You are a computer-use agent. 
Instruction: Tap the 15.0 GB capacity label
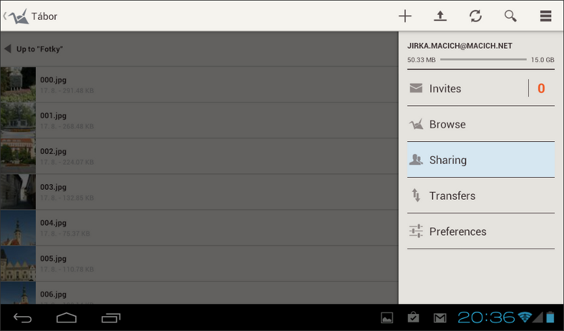tap(542, 60)
